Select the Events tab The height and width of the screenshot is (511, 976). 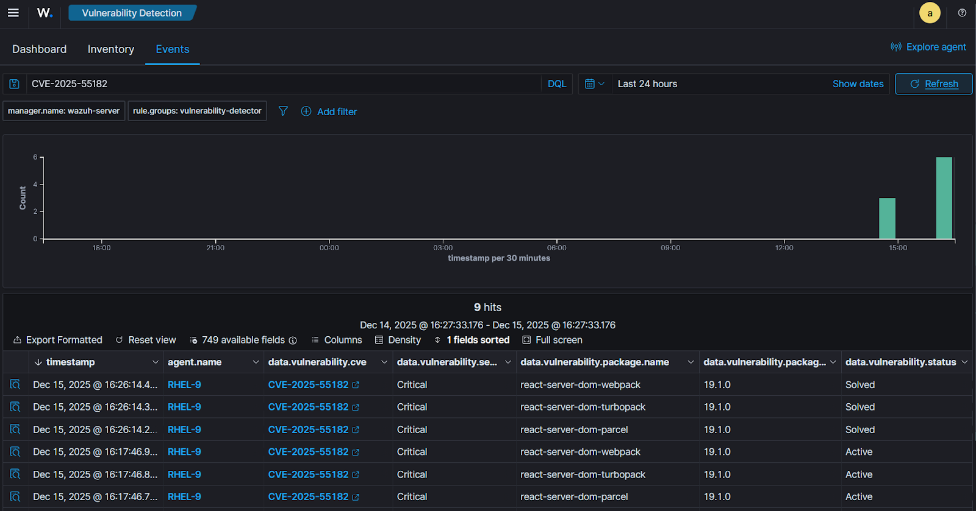(173, 49)
